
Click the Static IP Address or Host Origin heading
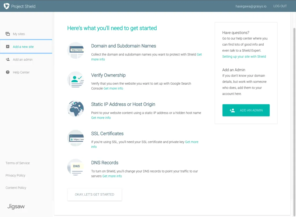[123, 104]
